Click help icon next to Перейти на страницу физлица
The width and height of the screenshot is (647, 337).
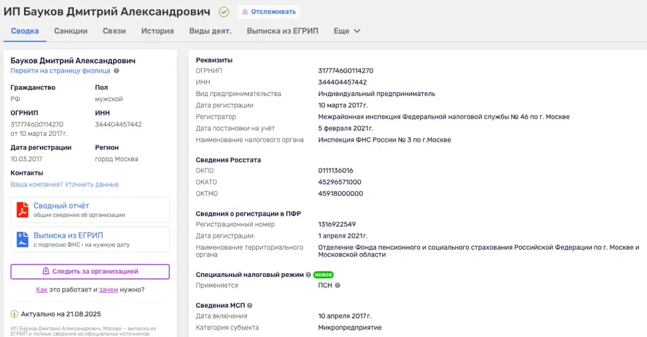click(116, 71)
